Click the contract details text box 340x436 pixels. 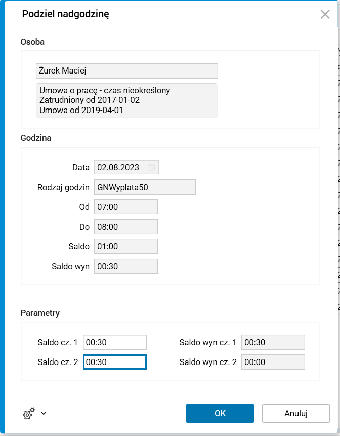pos(126,100)
